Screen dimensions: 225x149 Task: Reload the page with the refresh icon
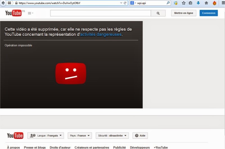click(x=125, y=3)
